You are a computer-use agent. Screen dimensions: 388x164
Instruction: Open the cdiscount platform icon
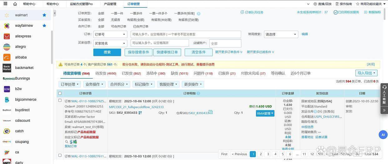point(7,121)
